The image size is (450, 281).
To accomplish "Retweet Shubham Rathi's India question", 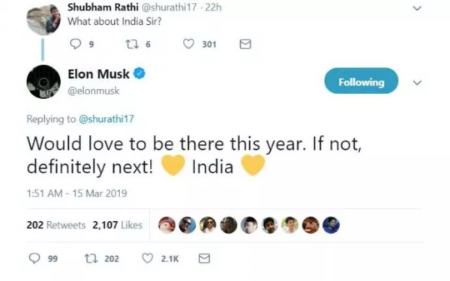I will (x=132, y=44).
